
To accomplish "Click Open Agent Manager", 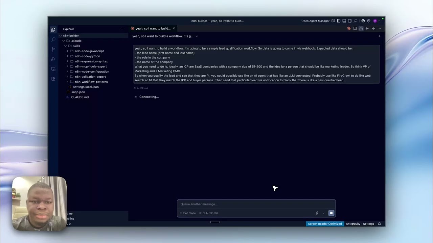I will point(315,21).
